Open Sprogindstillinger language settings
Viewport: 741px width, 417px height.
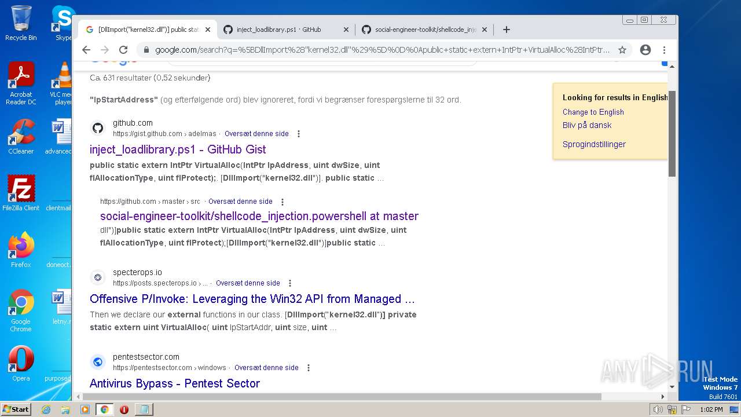click(594, 144)
